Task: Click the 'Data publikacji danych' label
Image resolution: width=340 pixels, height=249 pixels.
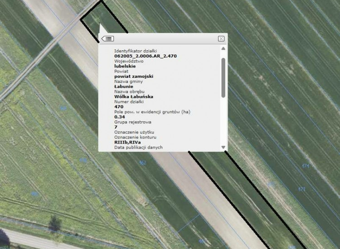Action: (x=138, y=147)
